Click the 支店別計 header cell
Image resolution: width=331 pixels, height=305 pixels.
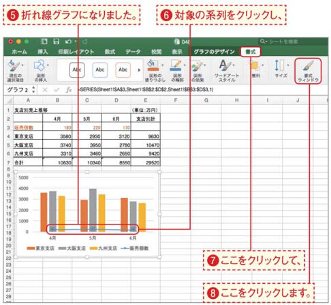146,119
